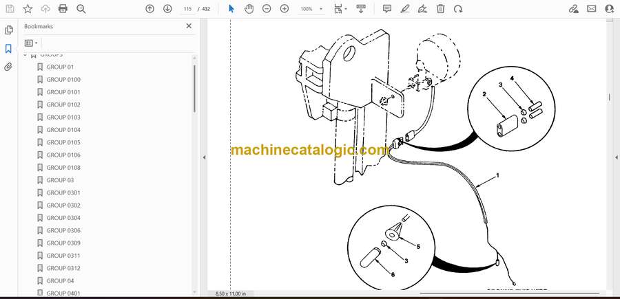Zoom in with plus icon
The width and height of the screenshot is (620, 299).
285,9
